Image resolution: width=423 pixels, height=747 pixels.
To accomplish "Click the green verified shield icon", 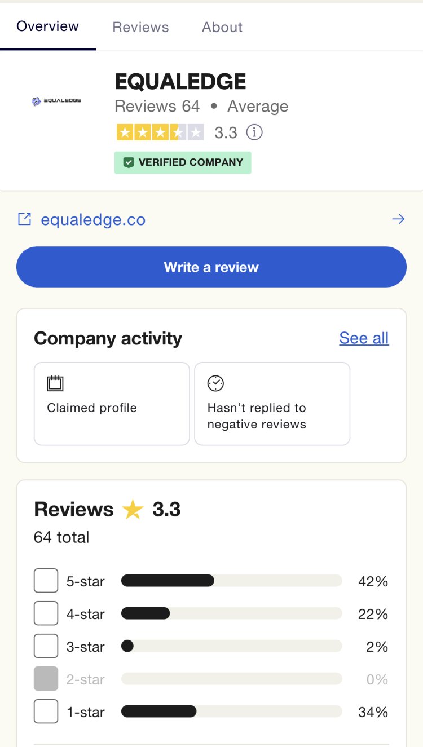I will pos(129,163).
